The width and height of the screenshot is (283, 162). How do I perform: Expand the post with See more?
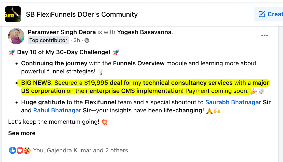click(x=22, y=133)
